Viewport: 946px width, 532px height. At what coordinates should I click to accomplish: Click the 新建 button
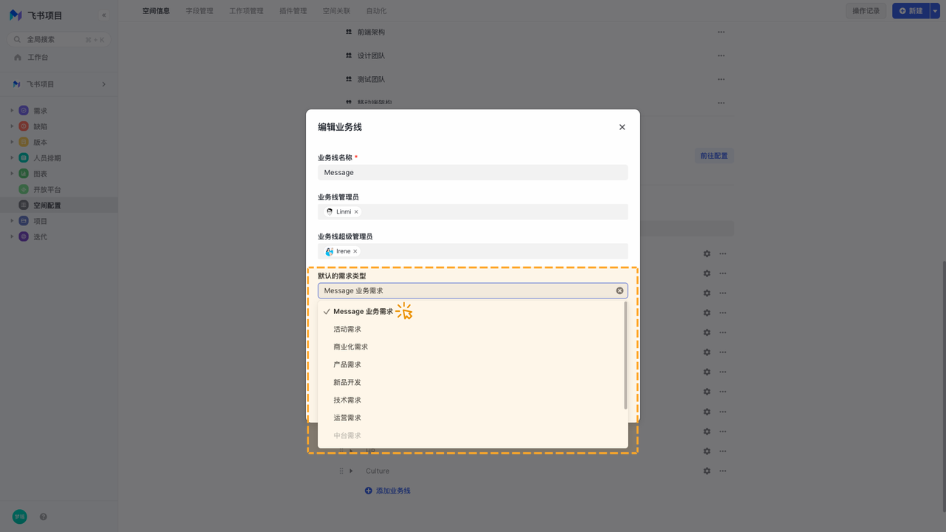pyautogui.click(x=911, y=11)
